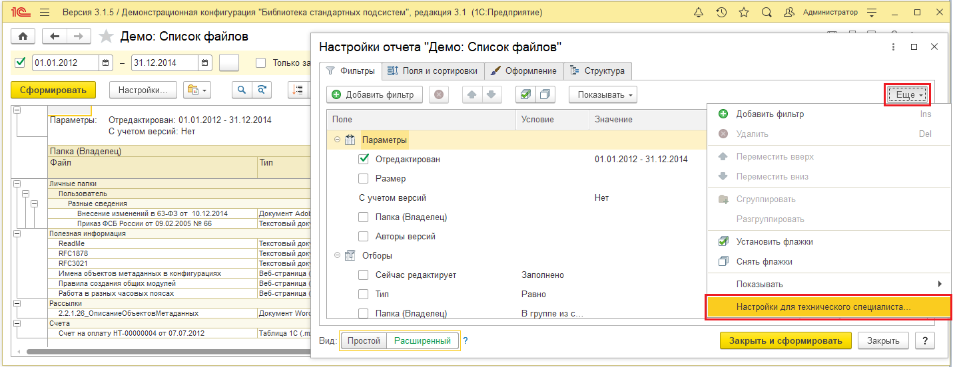This screenshot has height=367, width=953.
Task: Switch to Структура tab
Action: coord(597,70)
